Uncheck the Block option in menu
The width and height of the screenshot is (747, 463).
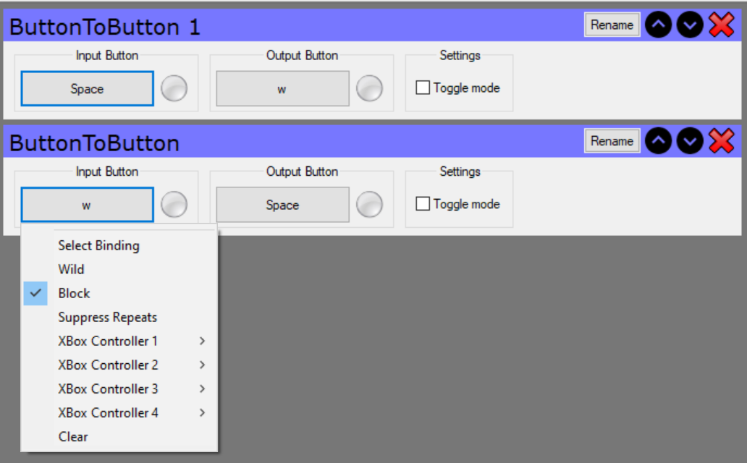[74, 293]
